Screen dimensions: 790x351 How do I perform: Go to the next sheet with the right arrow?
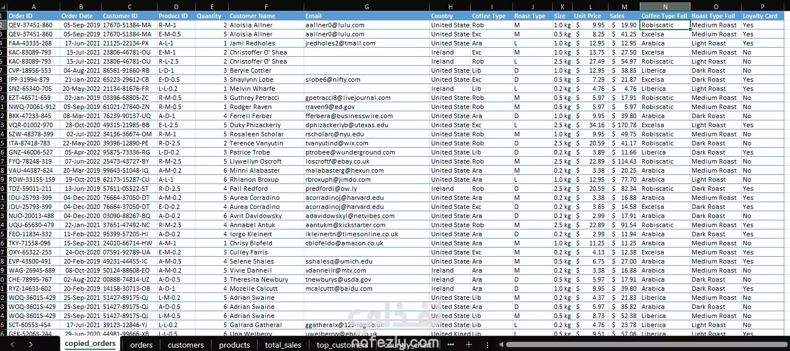31,344
